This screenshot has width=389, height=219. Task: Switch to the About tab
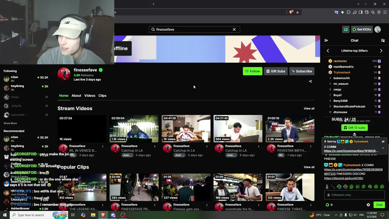click(x=76, y=96)
